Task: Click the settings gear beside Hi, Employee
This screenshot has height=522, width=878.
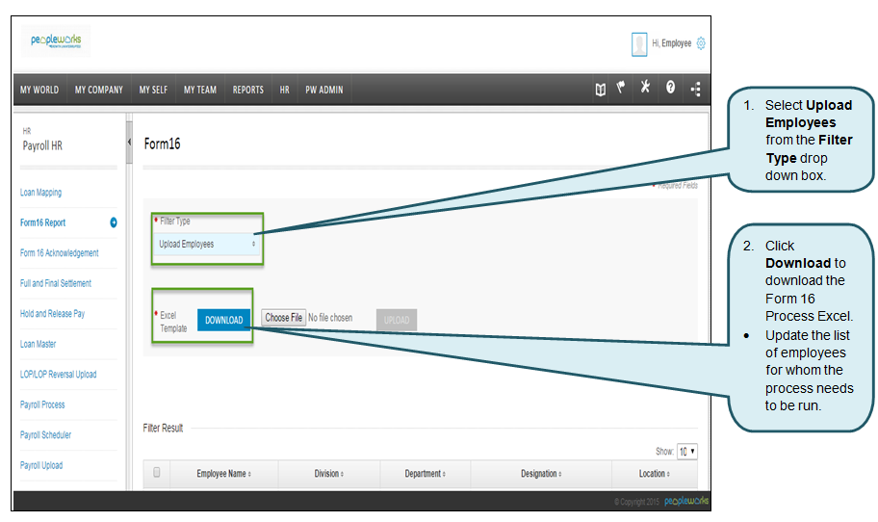Action: (x=701, y=43)
